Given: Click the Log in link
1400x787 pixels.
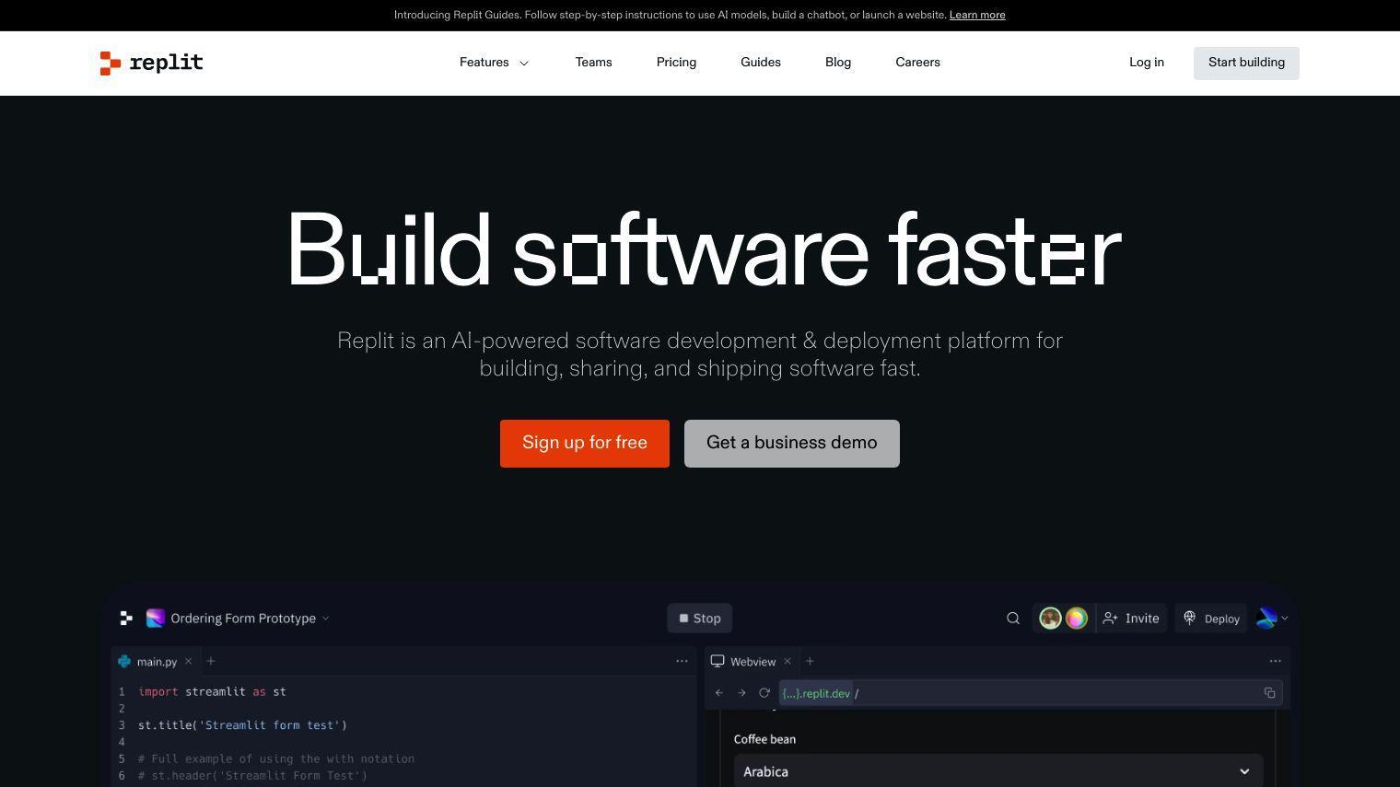Looking at the screenshot, I should [1147, 63].
